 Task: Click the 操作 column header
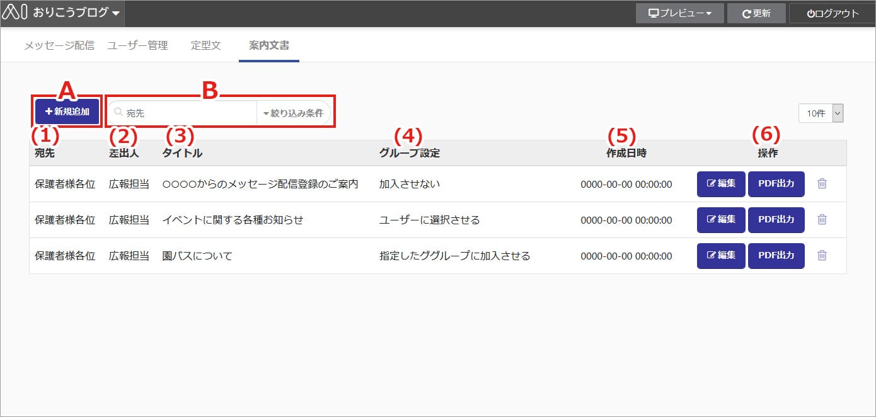click(x=768, y=153)
